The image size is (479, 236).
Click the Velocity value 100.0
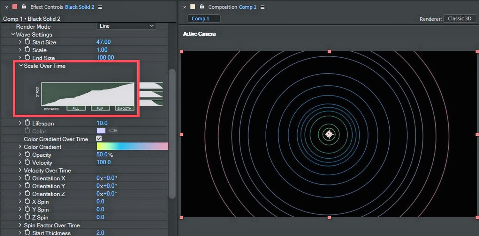[x=104, y=162]
